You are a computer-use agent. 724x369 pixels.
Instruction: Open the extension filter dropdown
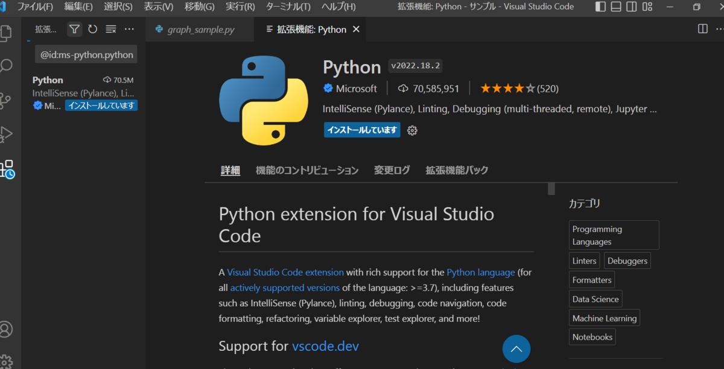(74, 29)
